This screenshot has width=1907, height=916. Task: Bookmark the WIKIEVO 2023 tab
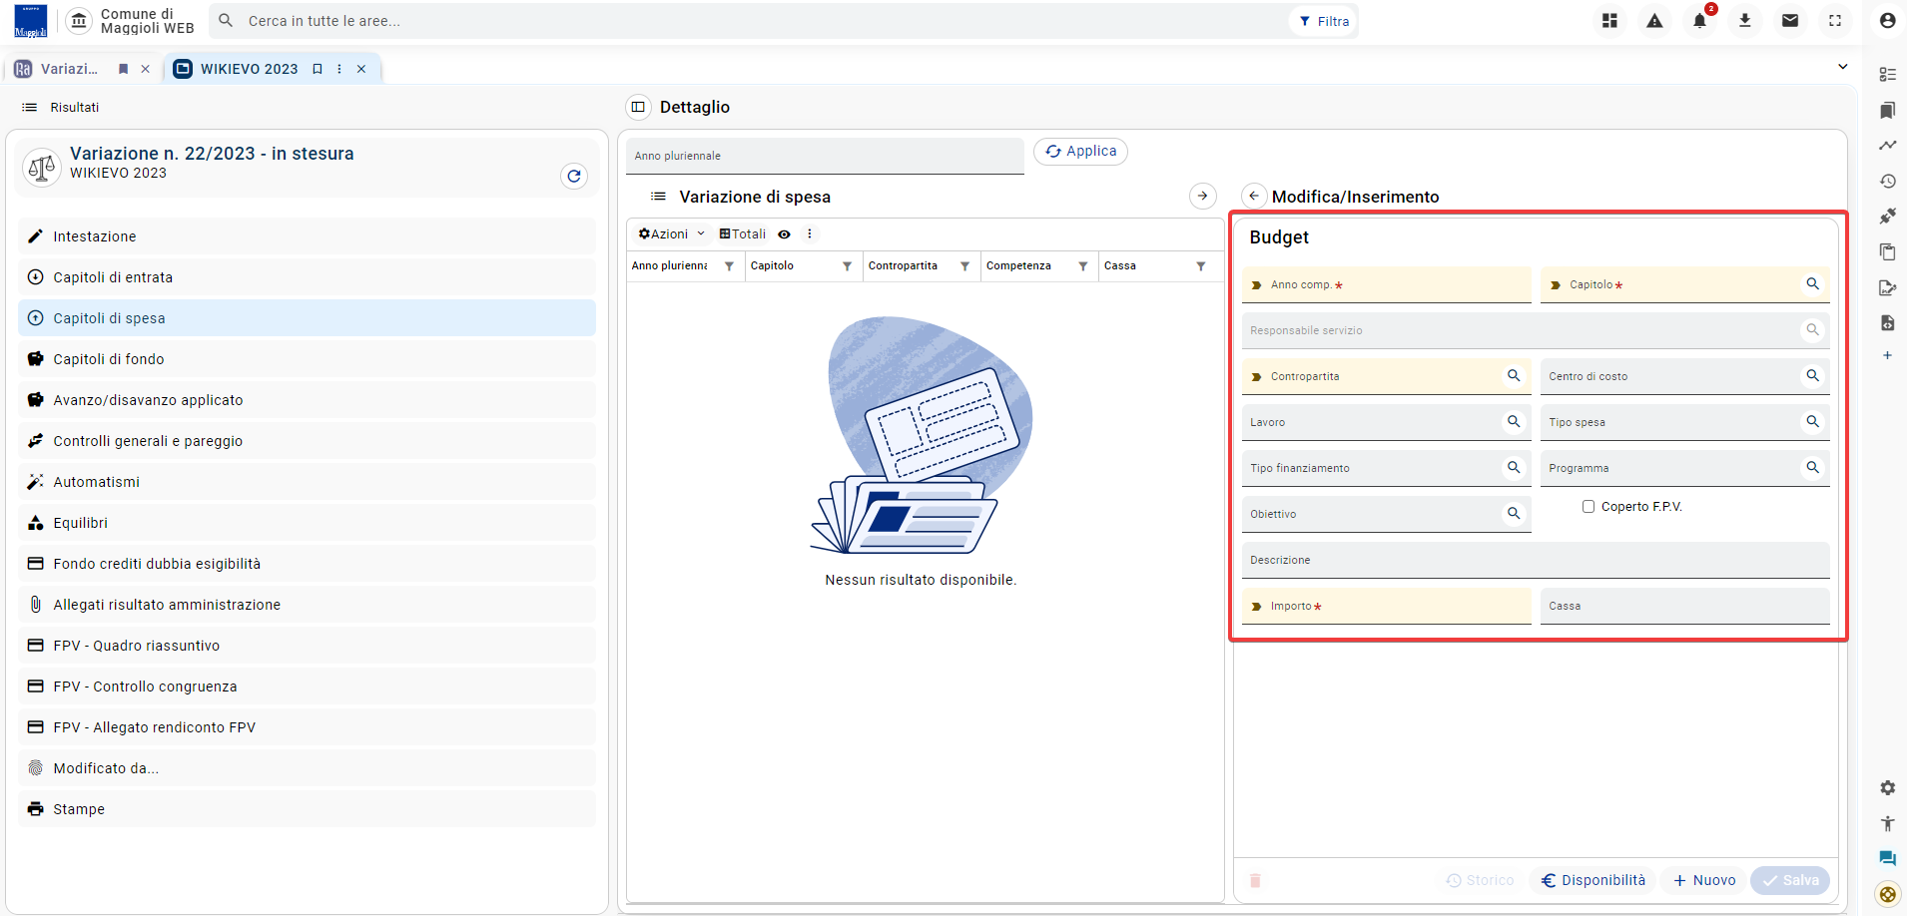[x=318, y=69]
